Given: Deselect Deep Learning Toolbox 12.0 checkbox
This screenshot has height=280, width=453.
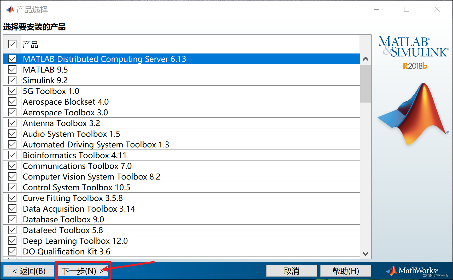Looking at the screenshot, I should pos(12,241).
